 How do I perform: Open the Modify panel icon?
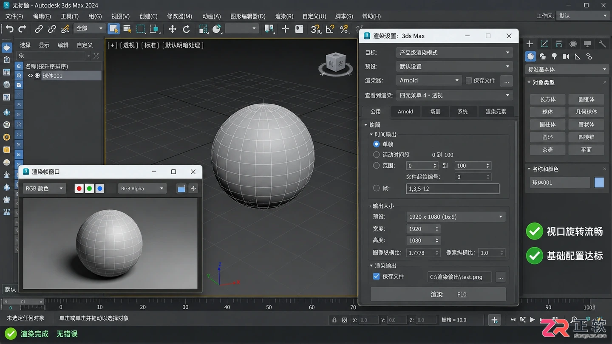(544, 44)
